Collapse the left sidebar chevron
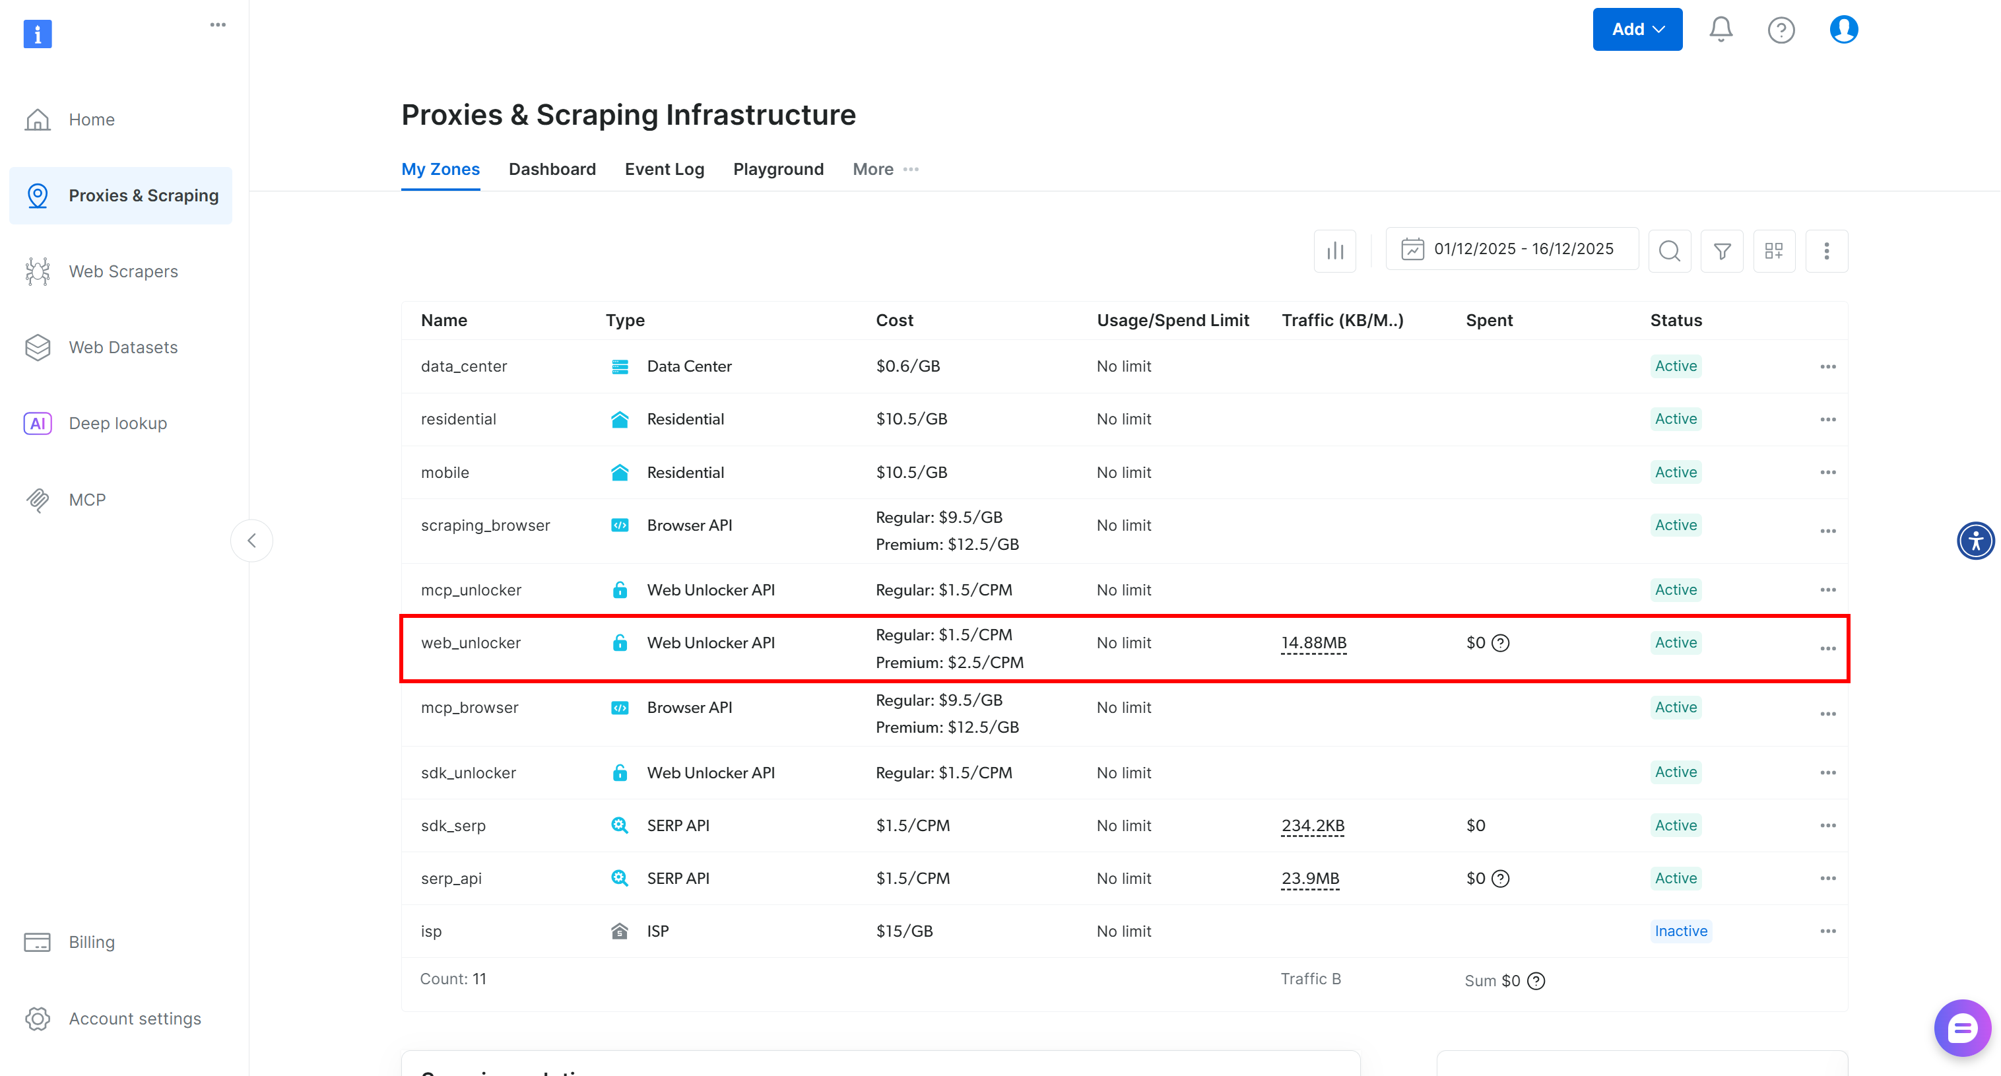 click(251, 541)
